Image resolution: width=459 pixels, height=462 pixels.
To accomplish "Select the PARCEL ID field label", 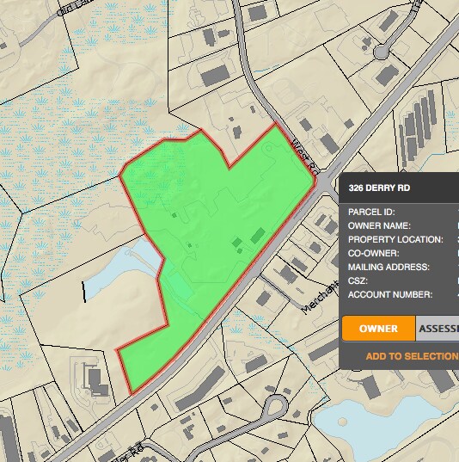I will pyautogui.click(x=371, y=213).
